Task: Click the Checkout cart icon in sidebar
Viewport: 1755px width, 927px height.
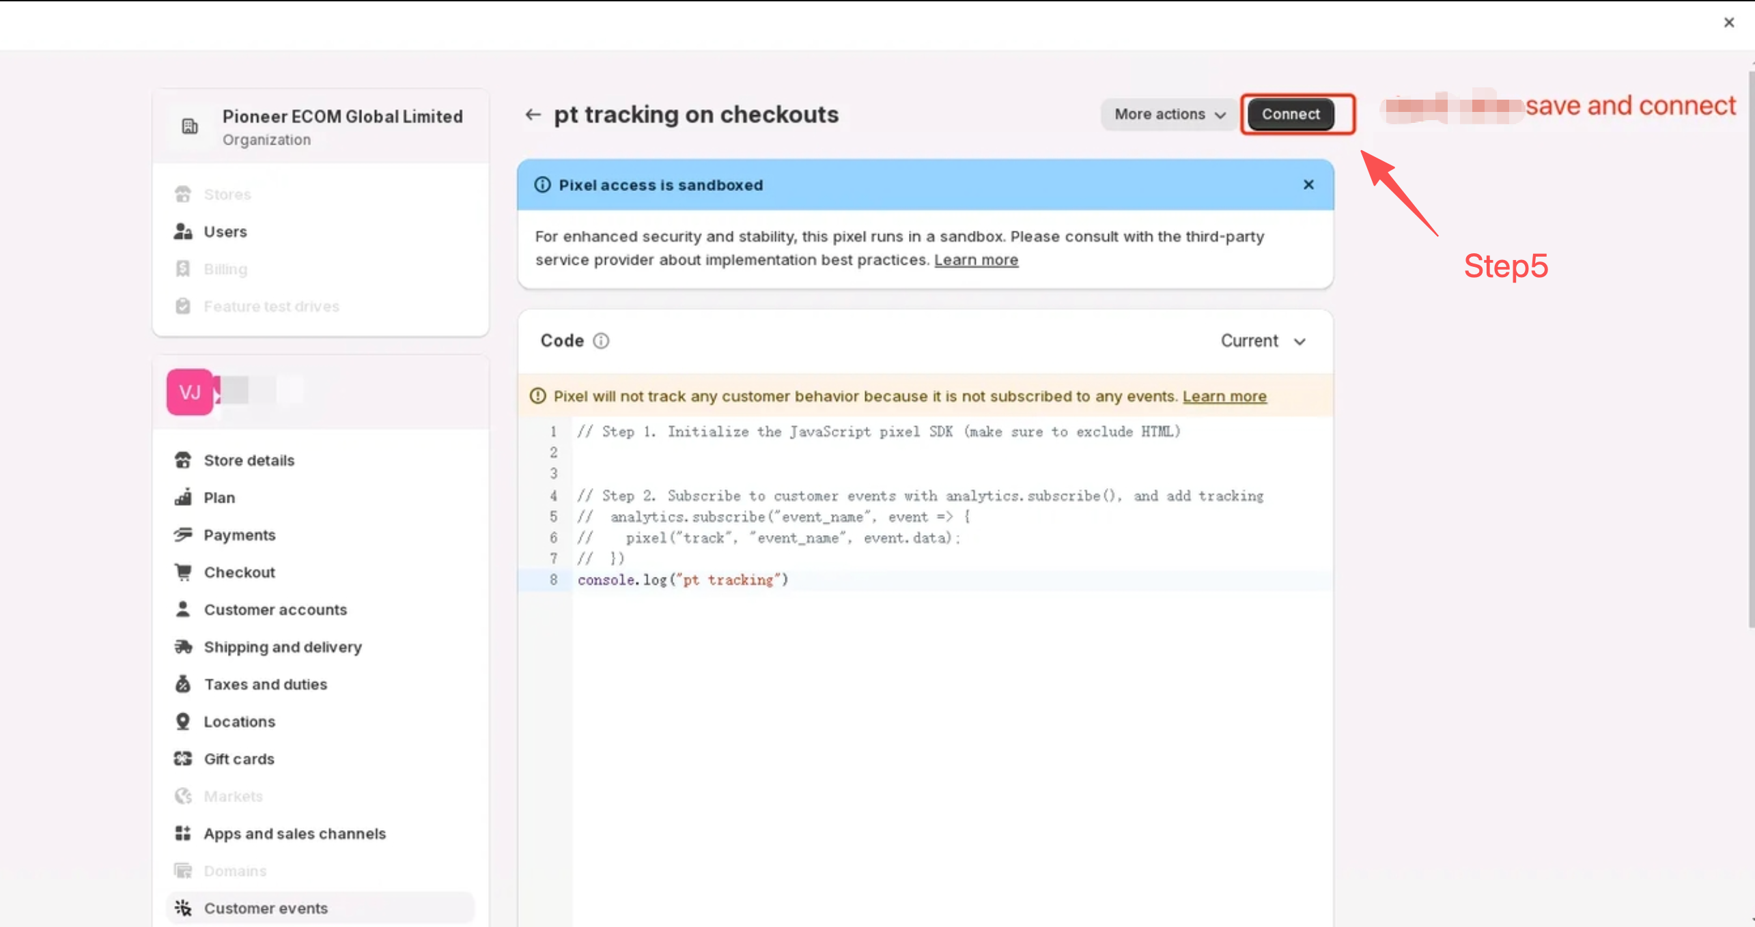Action: (183, 572)
